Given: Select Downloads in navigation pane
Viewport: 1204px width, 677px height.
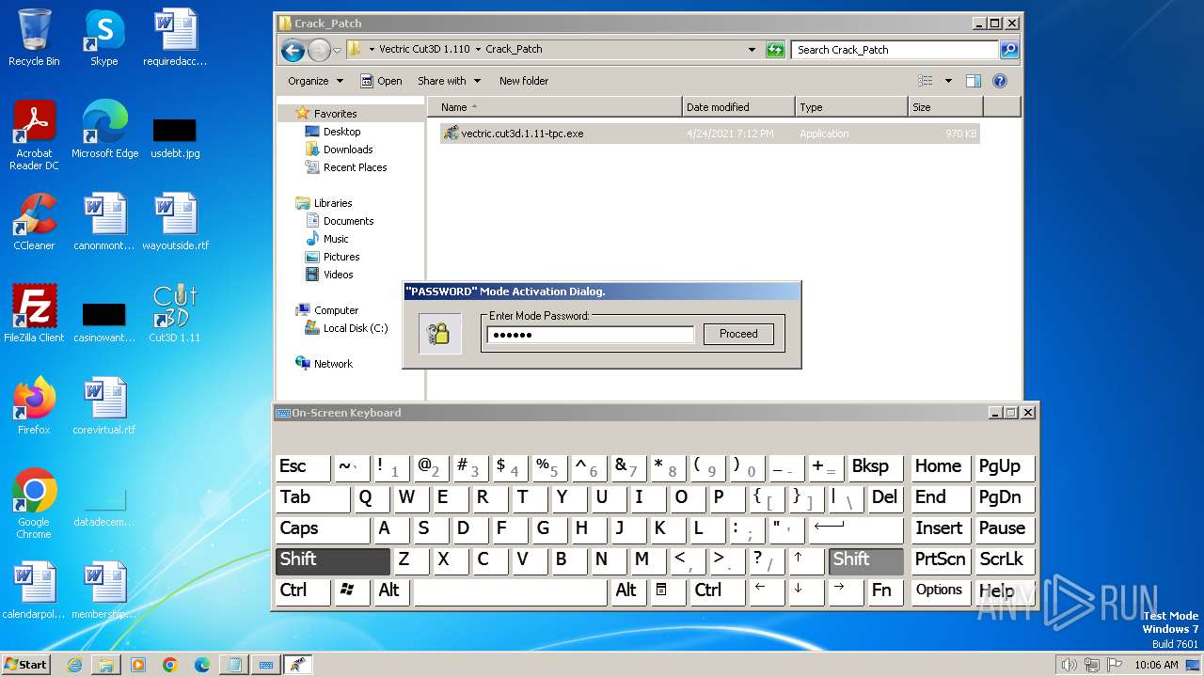Looking at the screenshot, I should (347, 150).
